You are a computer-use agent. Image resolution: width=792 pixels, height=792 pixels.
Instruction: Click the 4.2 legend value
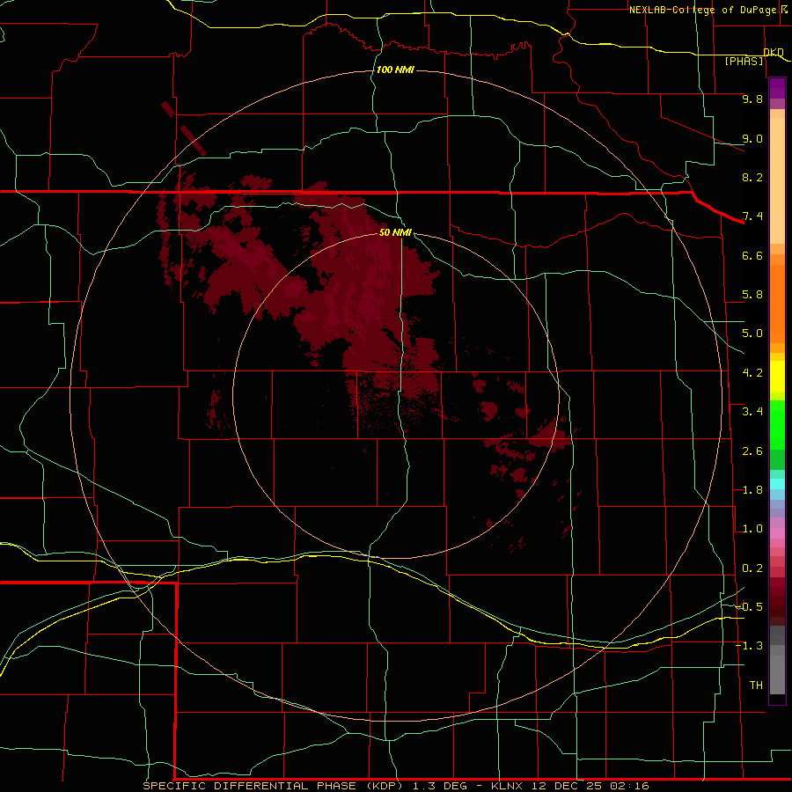coord(752,373)
